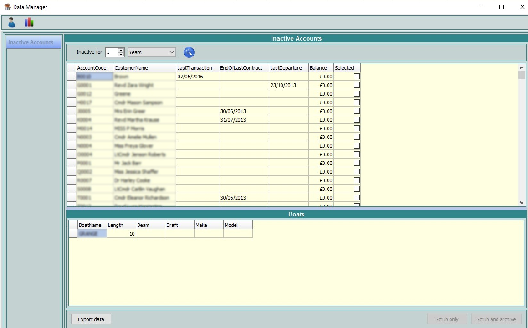528x328 pixels.
Task: Tick the Selected checkbox for customer Brown
Action: [x=357, y=77]
